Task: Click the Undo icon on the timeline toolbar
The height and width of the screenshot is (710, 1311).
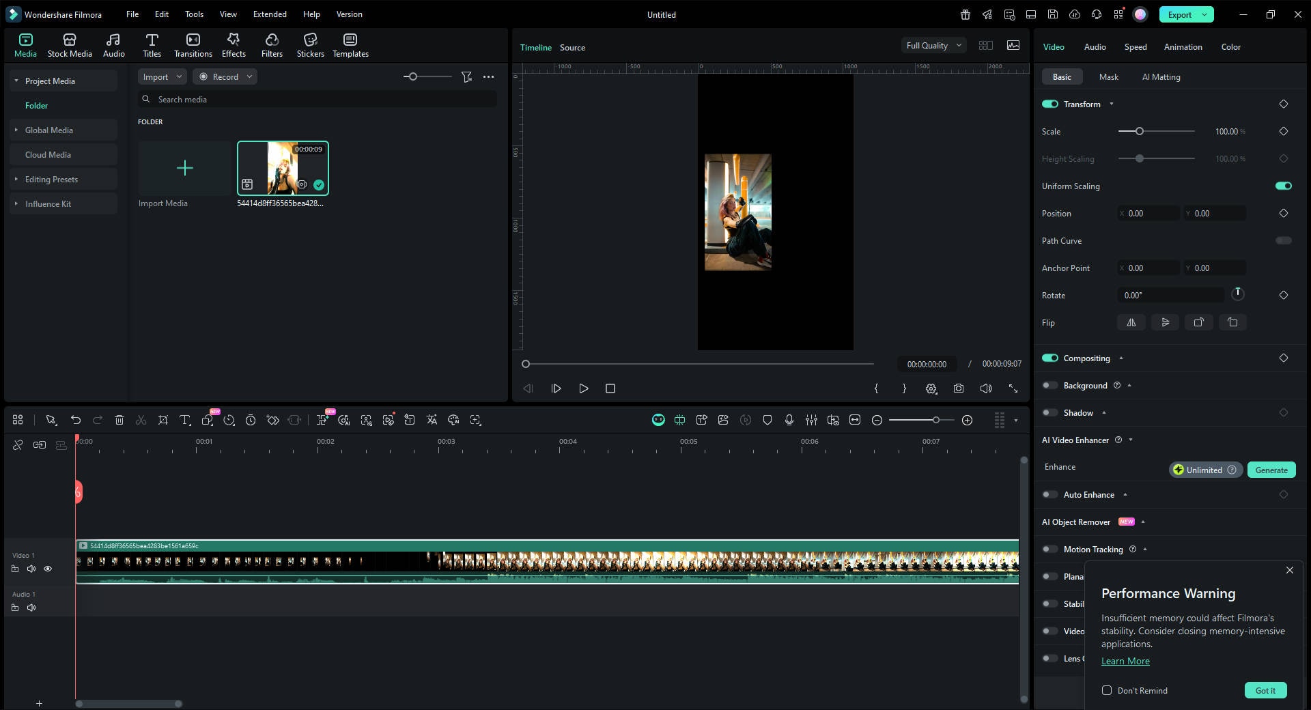Action: pos(75,420)
